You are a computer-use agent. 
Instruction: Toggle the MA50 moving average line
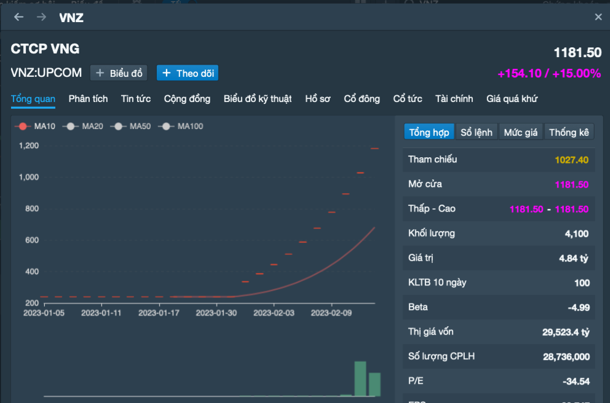point(131,127)
